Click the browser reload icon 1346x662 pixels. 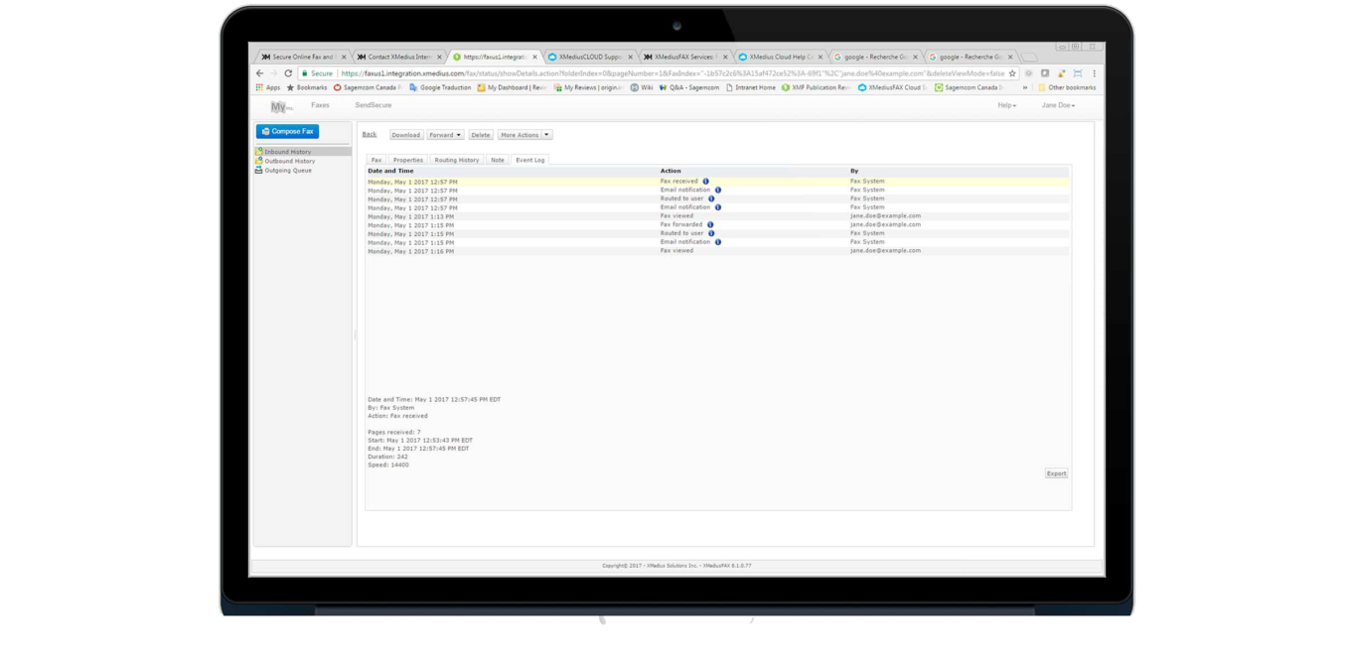coord(288,73)
